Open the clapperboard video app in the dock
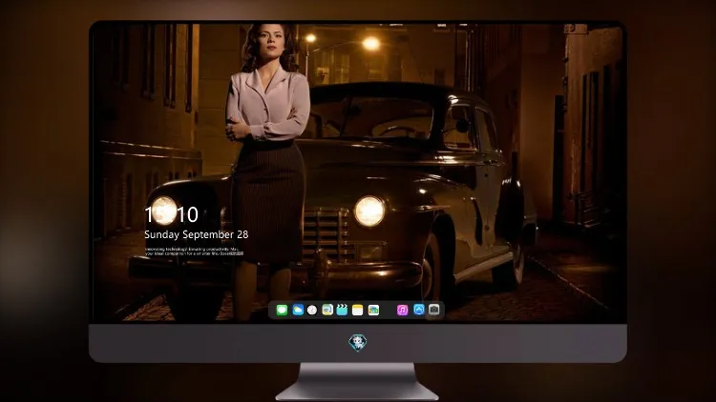The height and width of the screenshot is (402, 716). coord(342,311)
